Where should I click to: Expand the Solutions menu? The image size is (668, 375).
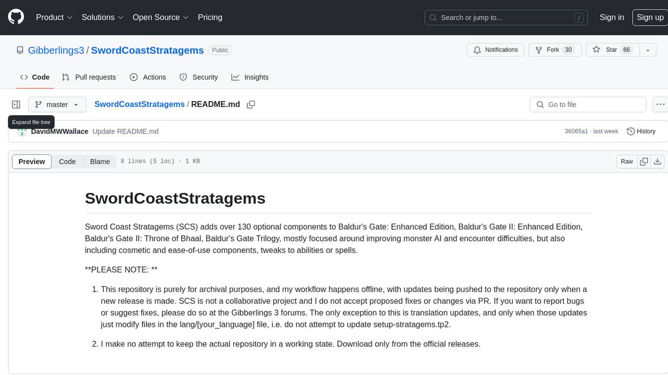(103, 17)
